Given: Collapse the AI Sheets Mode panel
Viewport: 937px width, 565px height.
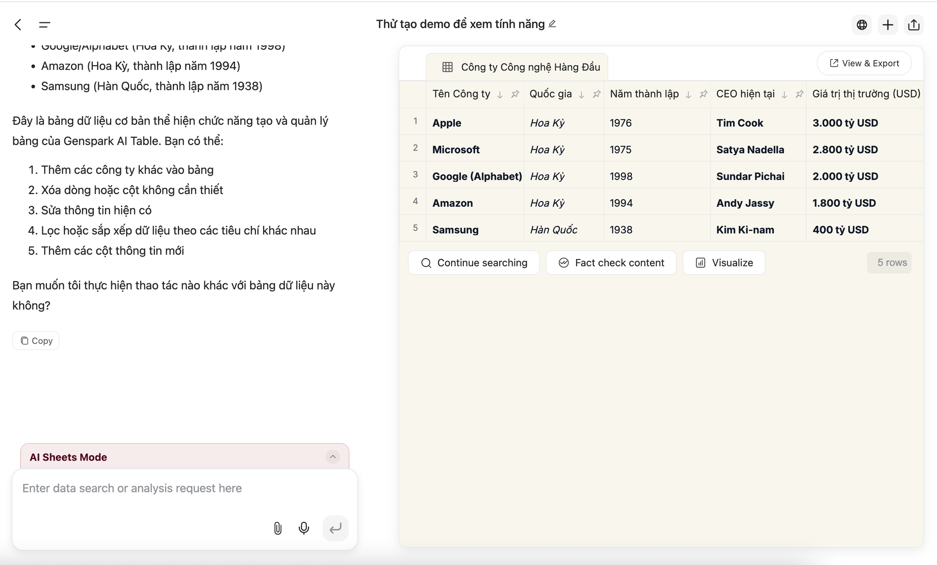Looking at the screenshot, I should click(x=333, y=457).
